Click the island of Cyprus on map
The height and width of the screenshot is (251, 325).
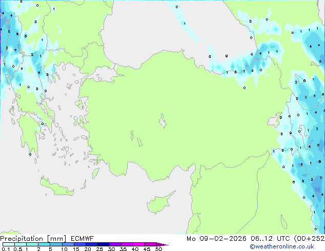pos(159,204)
